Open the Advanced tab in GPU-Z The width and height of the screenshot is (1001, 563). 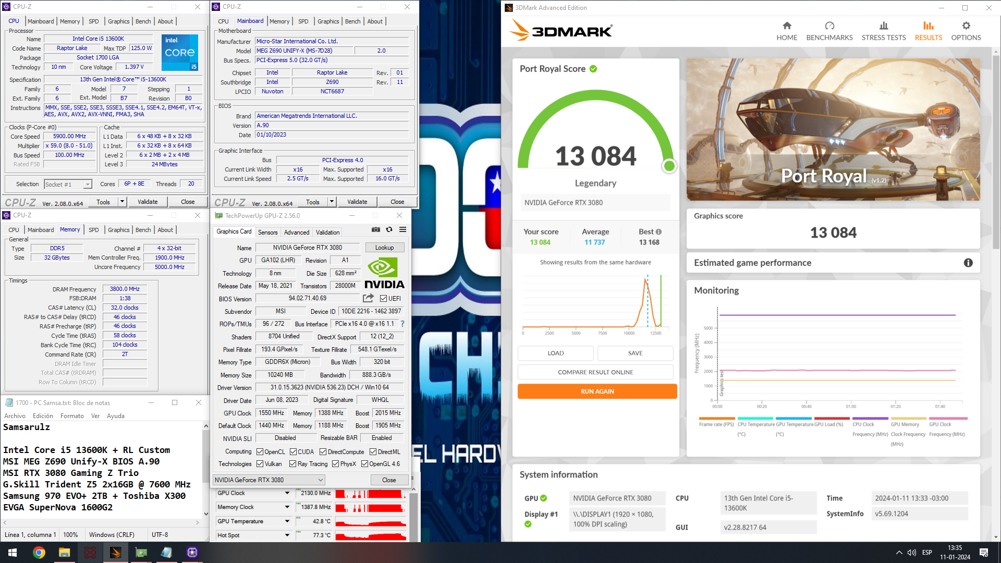(x=297, y=232)
